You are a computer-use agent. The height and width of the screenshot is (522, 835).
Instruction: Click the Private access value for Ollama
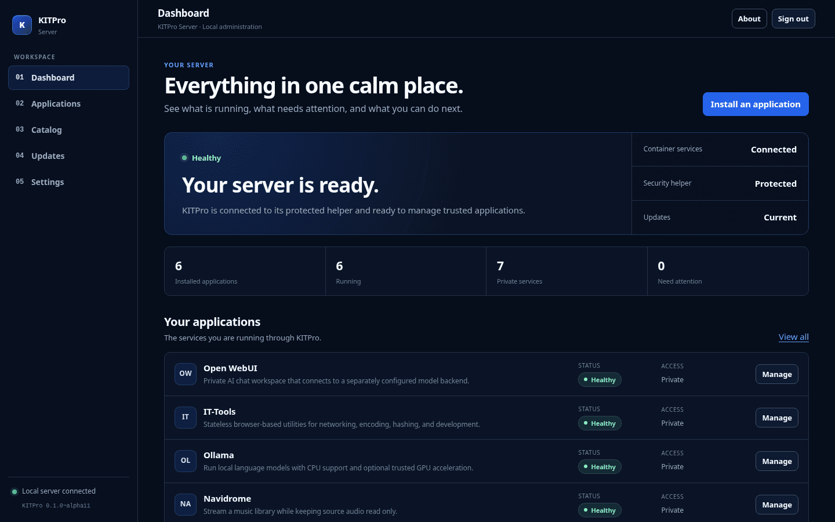(672, 467)
